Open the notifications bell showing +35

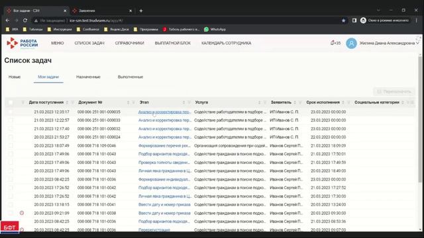pos(335,43)
